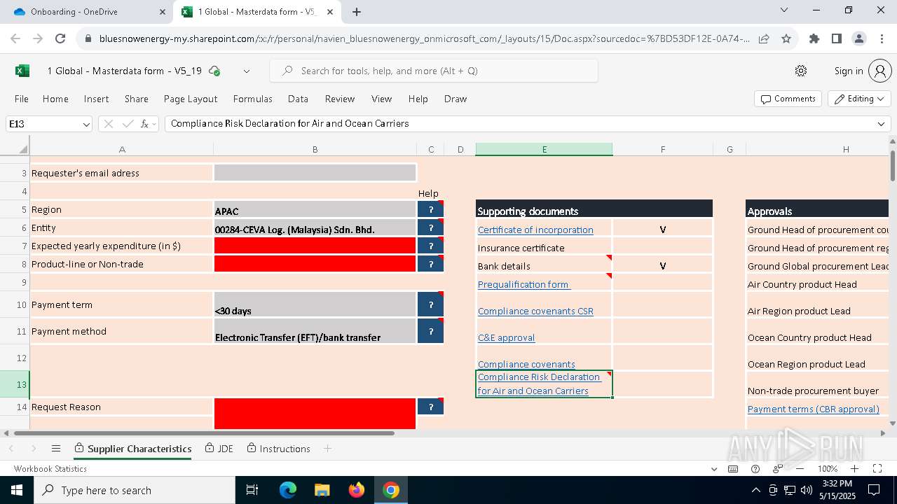Open the status bar help icon

[755, 469]
